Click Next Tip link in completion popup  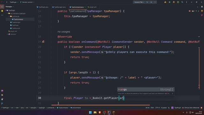pos(167,94)
